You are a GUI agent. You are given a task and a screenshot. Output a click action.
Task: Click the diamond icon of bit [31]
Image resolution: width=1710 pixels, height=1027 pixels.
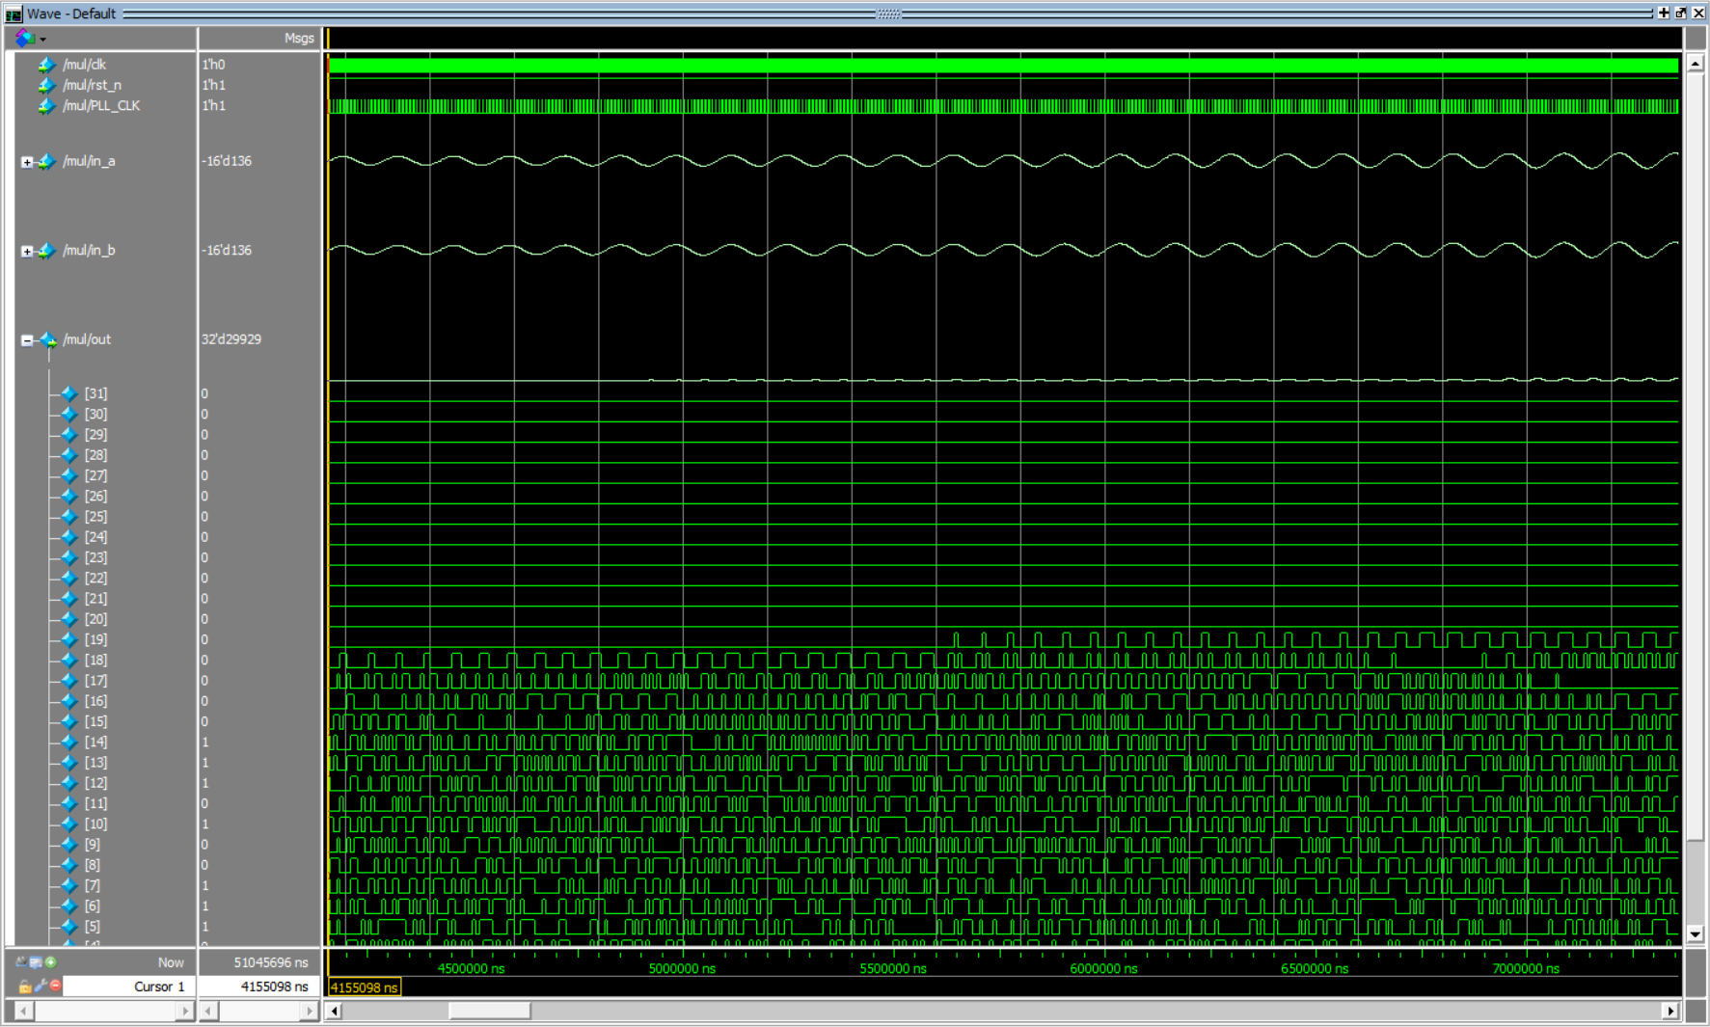coord(69,393)
